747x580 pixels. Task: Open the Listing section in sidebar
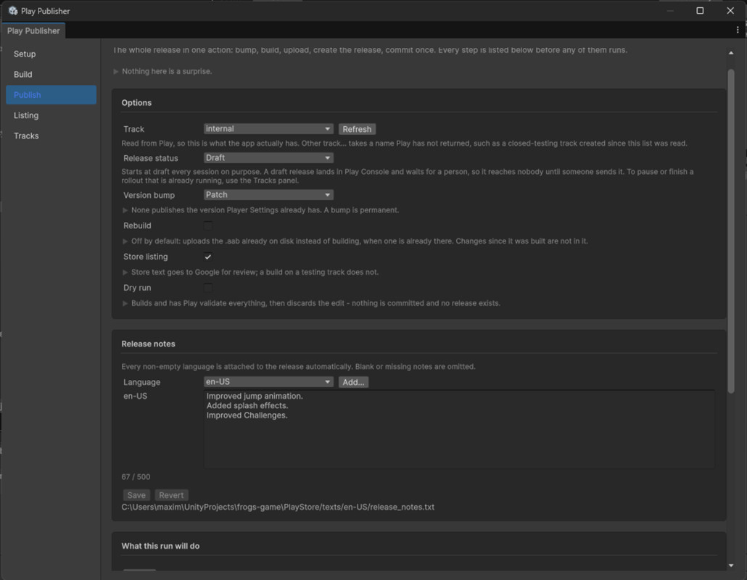tap(51, 115)
